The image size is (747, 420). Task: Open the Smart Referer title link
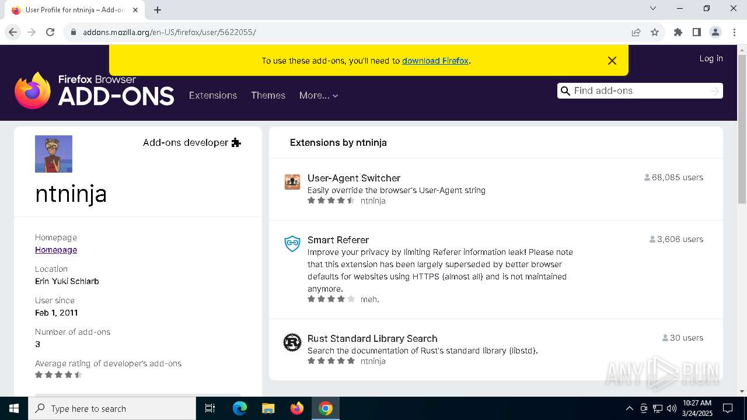[338, 240]
